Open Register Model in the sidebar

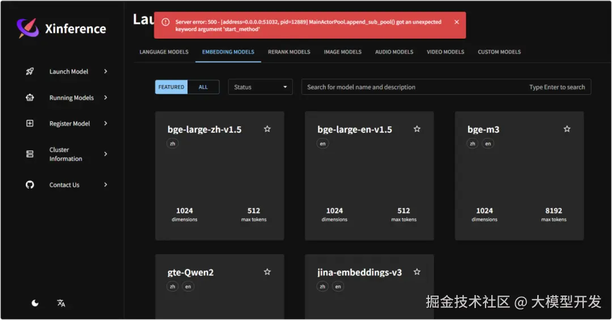pos(66,124)
